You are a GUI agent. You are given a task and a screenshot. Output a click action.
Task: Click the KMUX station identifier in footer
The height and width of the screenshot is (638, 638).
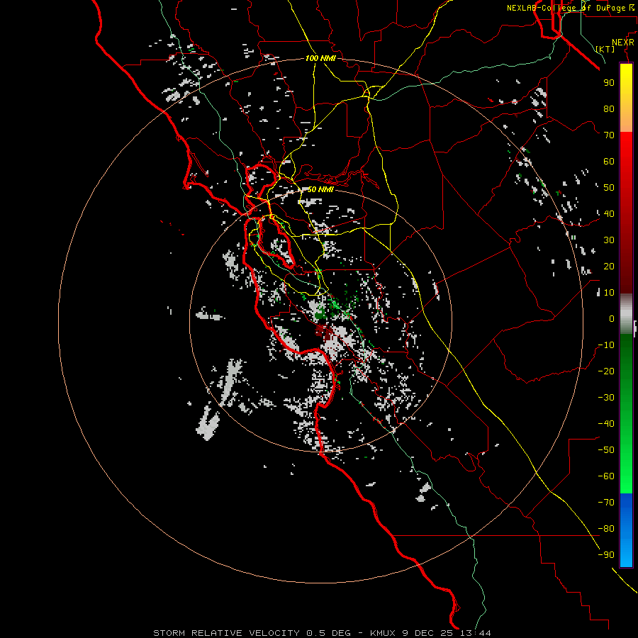[383, 633]
